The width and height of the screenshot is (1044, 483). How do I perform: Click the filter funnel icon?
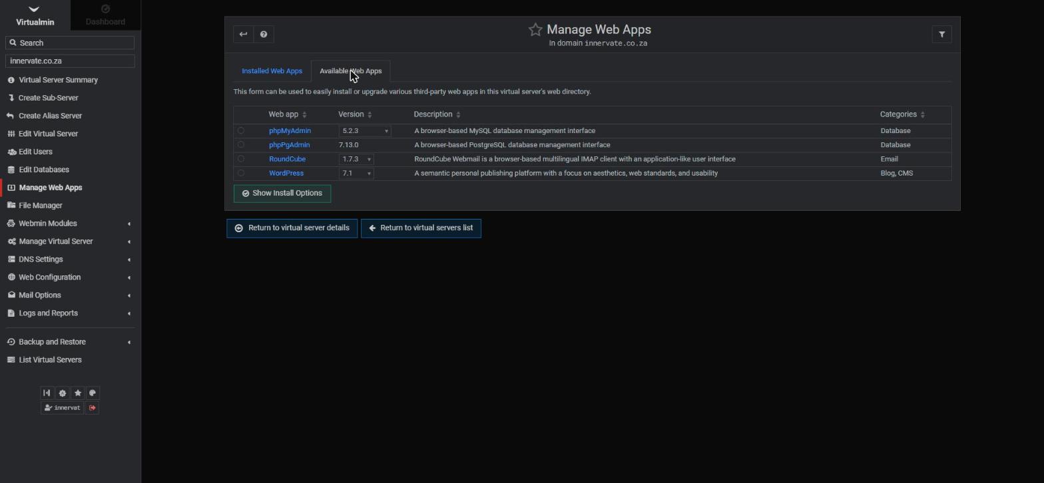point(941,35)
